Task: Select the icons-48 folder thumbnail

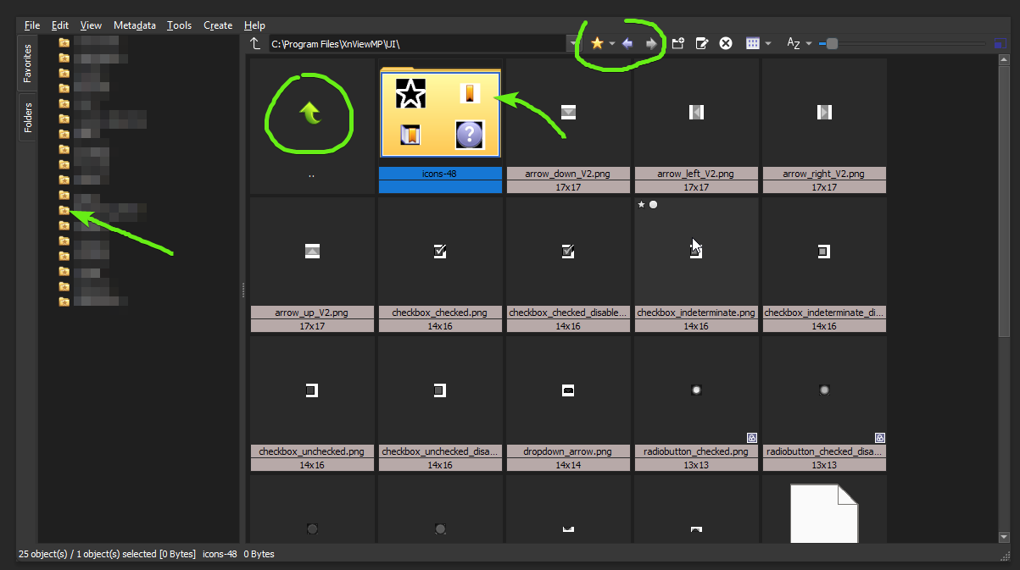Action: (x=440, y=125)
